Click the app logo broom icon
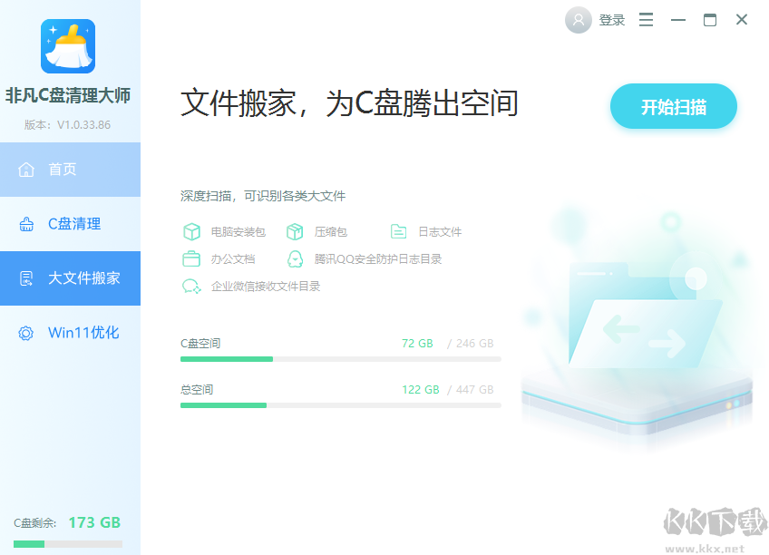Viewport: 769px width, 555px height. point(69,46)
